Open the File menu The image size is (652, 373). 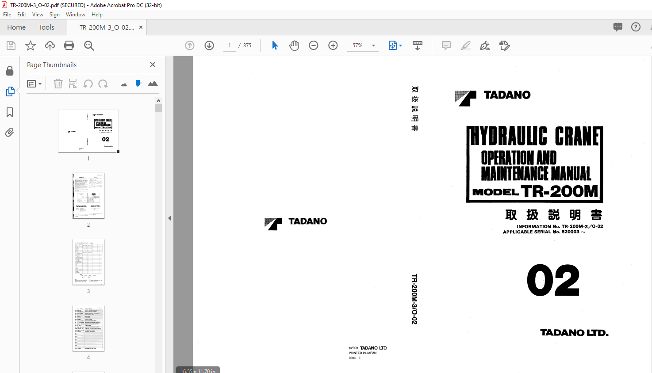pos(7,15)
